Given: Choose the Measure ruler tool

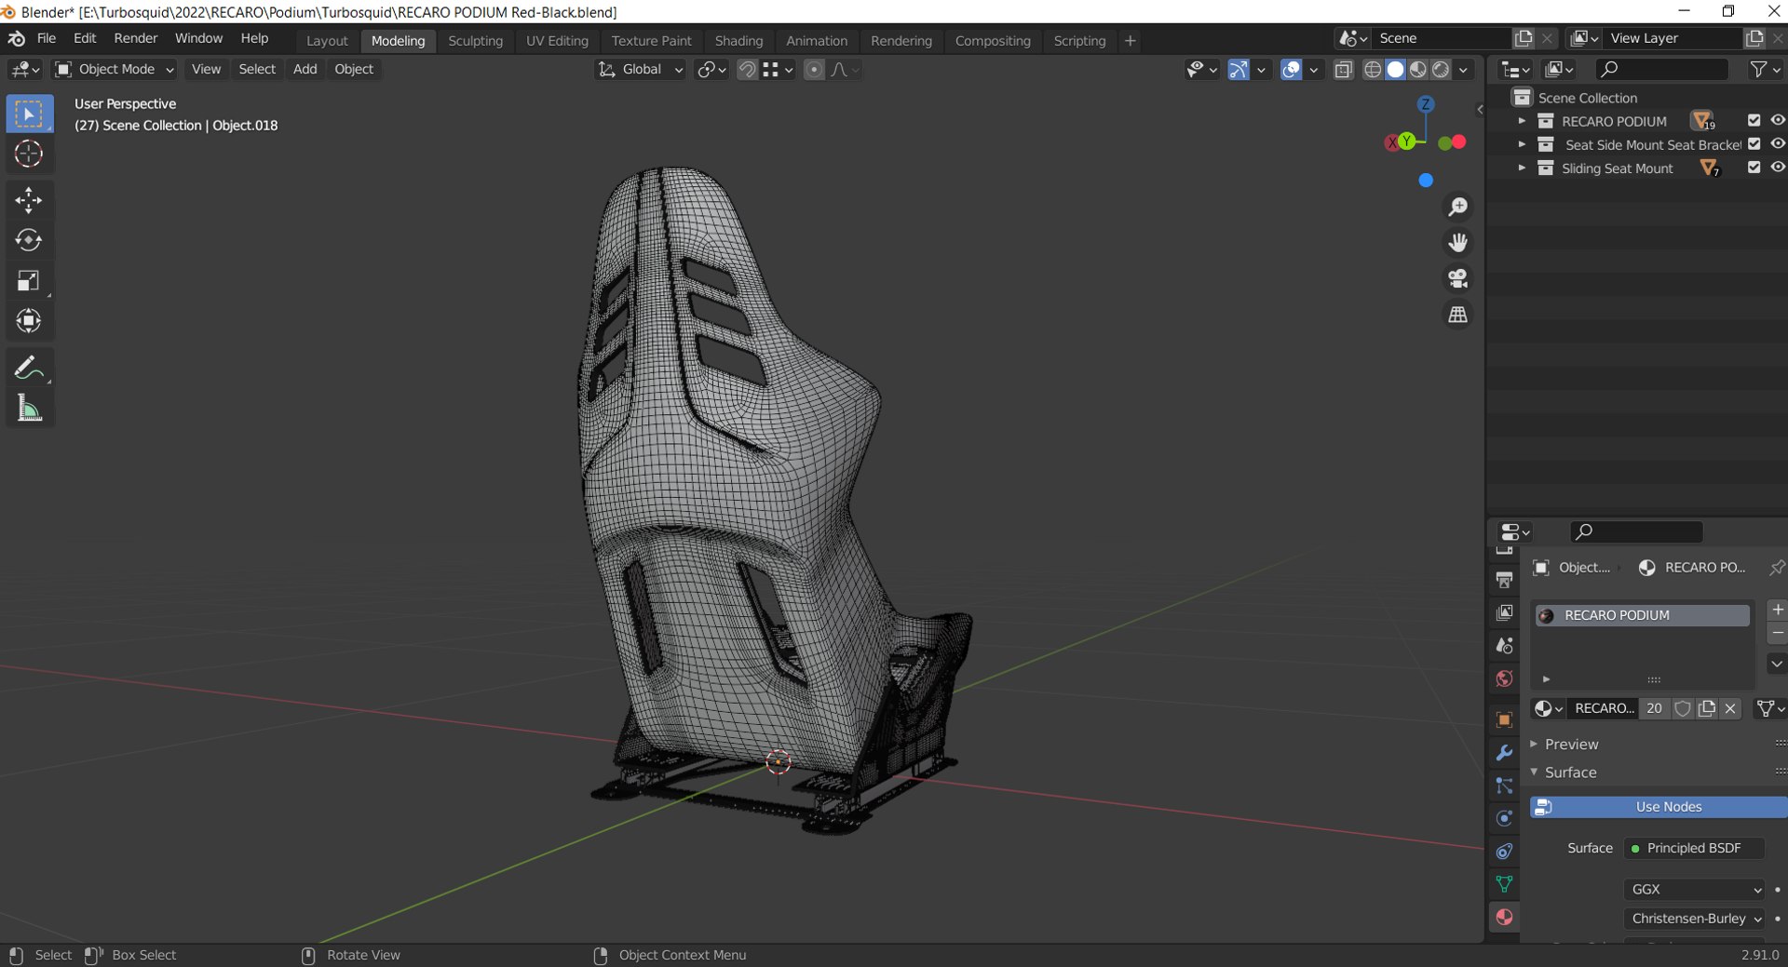Looking at the screenshot, I should 29,408.
